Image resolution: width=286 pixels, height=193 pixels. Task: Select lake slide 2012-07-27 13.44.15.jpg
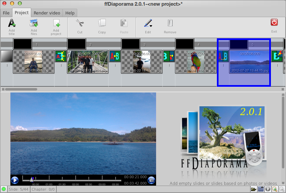[x=249, y=62]
